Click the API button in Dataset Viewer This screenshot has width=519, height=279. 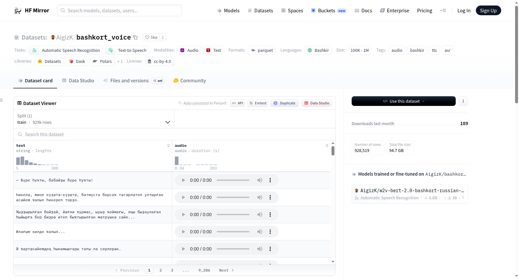pos(237,103)
